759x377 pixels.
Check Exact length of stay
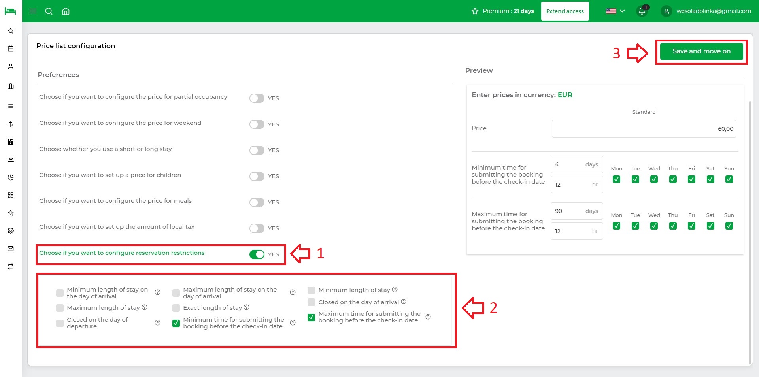(x=176, y=308)
